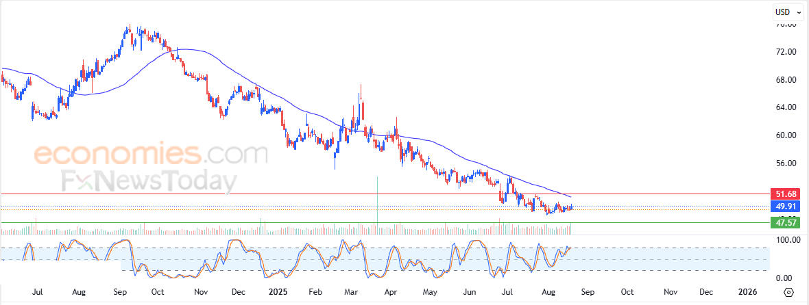The width and height of the screenshot is (809, 305).
Task: Click the 2026 time axis label
Action: point(747,292)
